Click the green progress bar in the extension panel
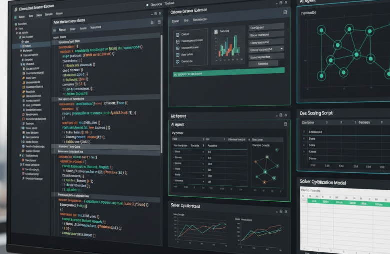 pyautogui.click(x=228, y=73)
